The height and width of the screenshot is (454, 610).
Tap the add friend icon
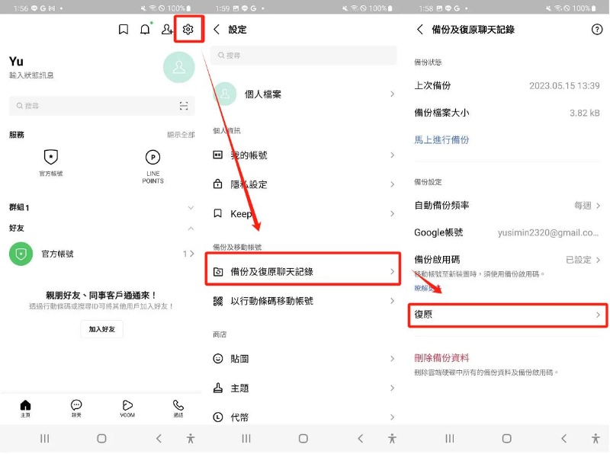[167, 30]
